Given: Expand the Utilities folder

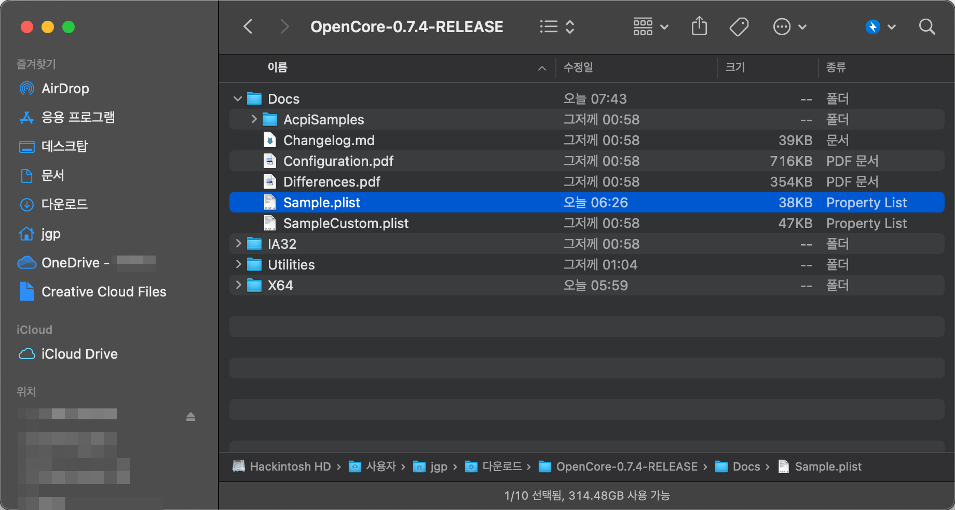Looking at the screenshot, I should click(238, 264).
